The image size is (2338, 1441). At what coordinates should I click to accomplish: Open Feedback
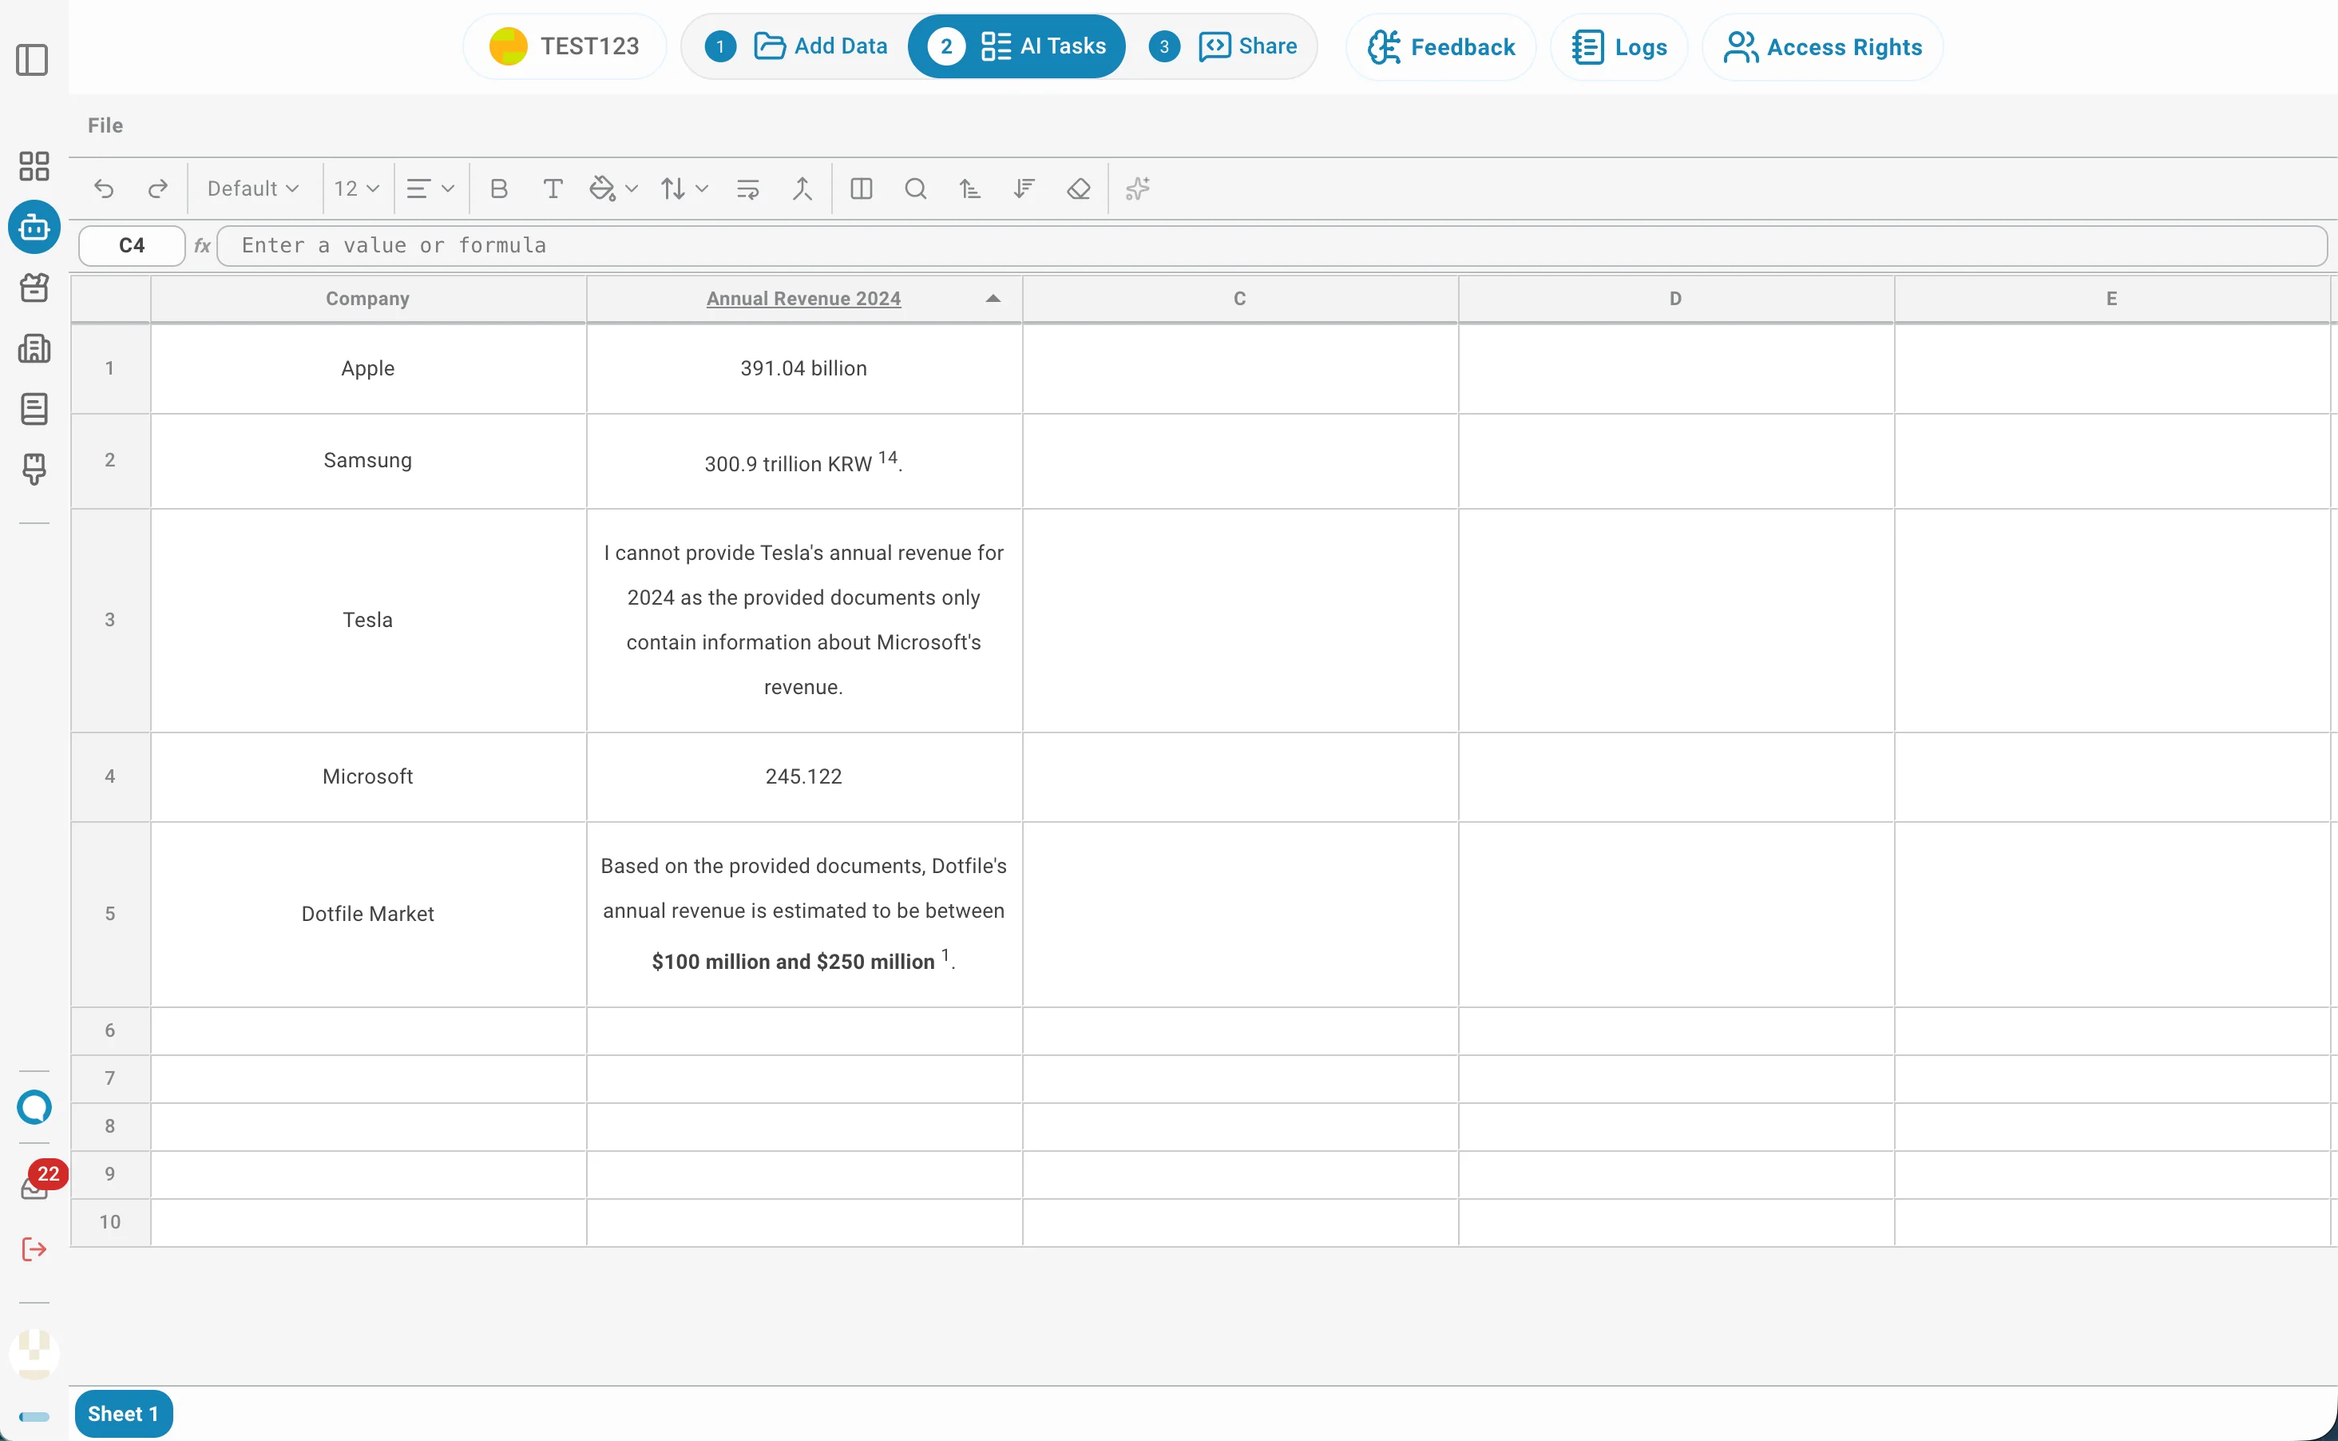click(1440, 46)
